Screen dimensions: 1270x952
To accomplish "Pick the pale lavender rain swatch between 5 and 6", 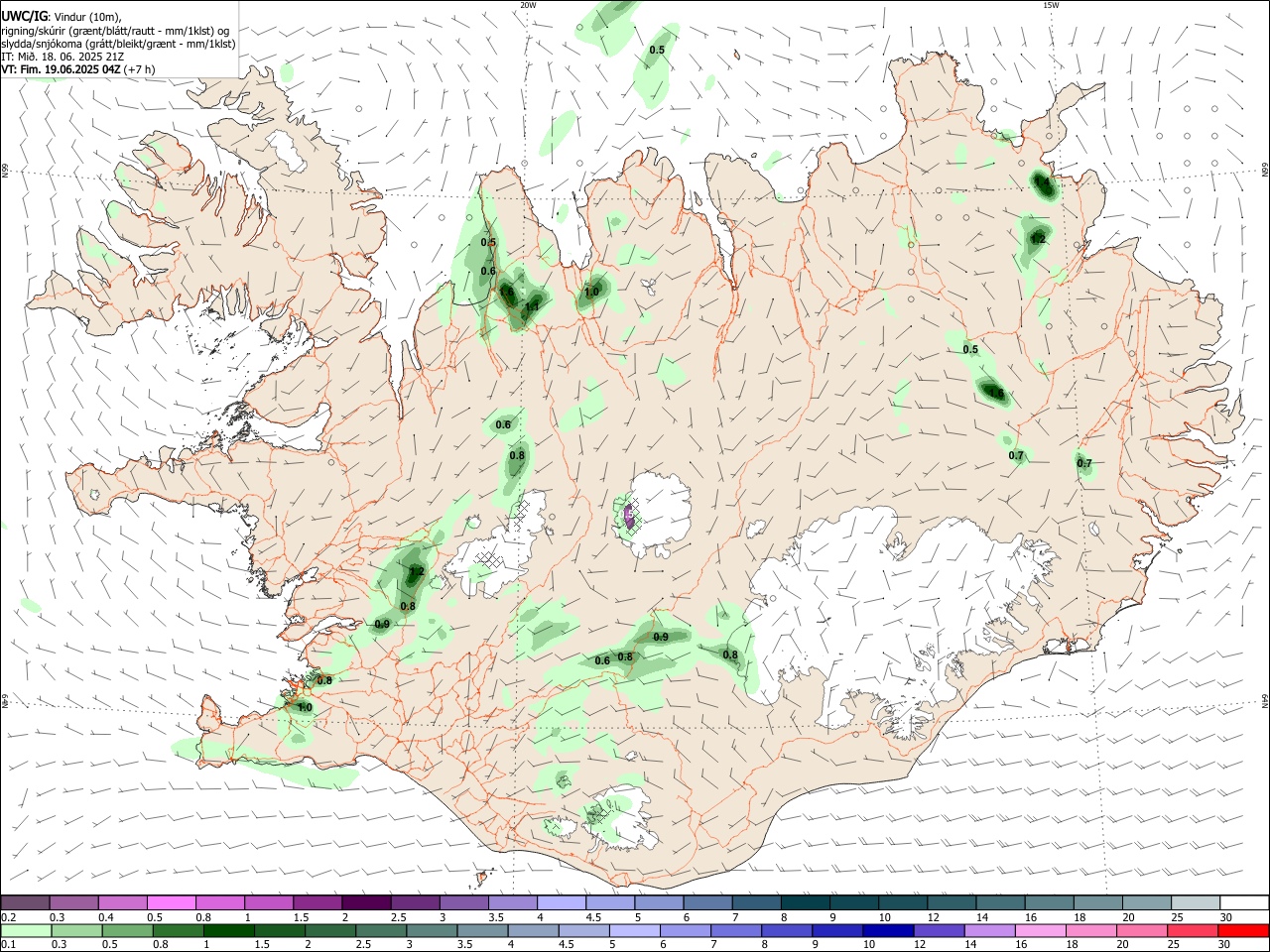I will pyautogui.click(x=634, y=931).
